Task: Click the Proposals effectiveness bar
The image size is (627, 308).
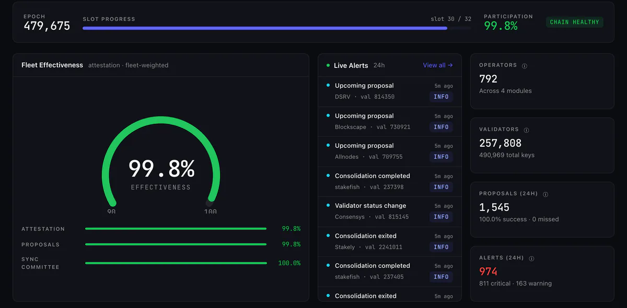Action: pos(176,244)
